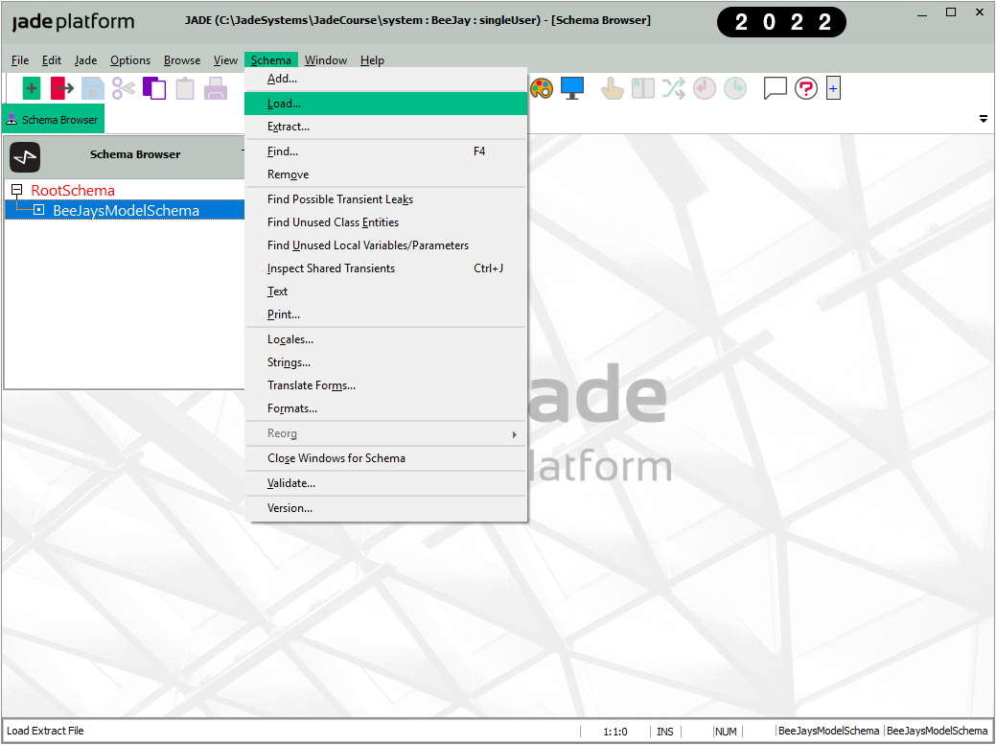Click the red arrow toolbar icon
The height and width of the screenshot is (745, 996).
tap(62, 88)
